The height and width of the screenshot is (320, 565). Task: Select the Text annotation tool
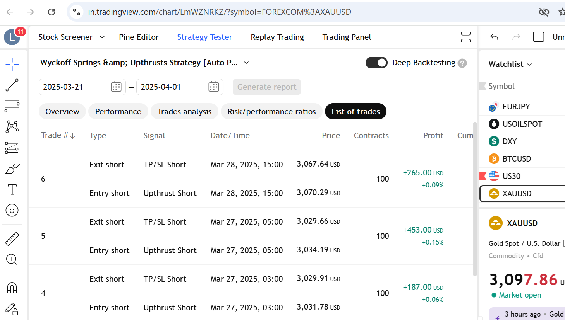tap(12, 189)
